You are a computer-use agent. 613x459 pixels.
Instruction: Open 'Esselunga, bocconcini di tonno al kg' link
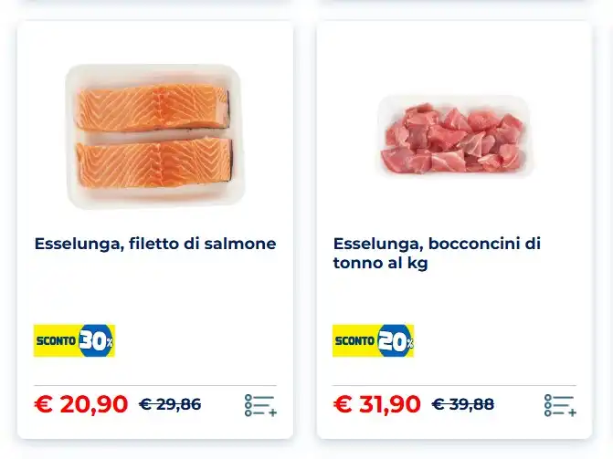tap(437, 253)
